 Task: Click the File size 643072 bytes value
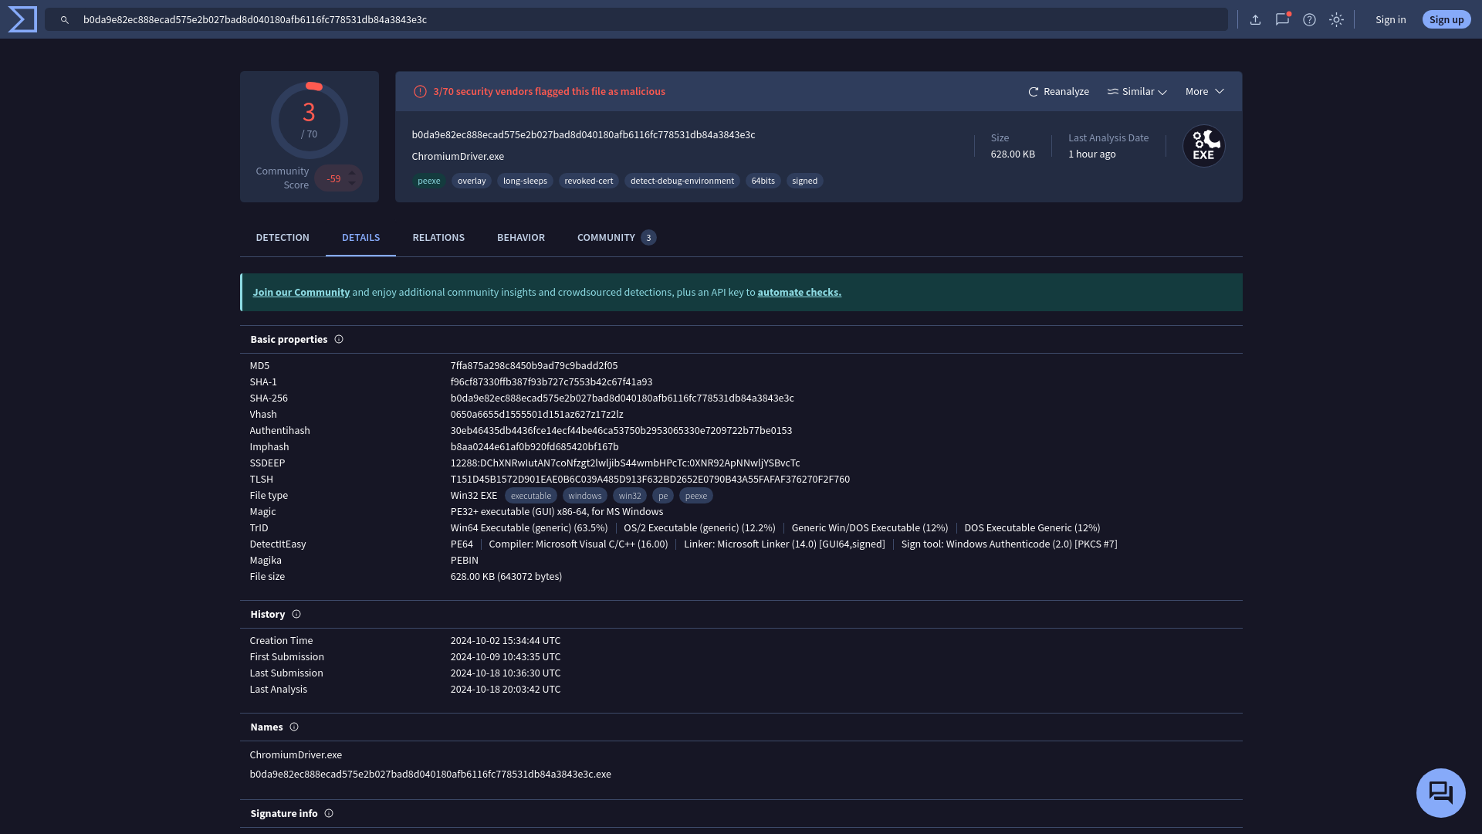[x=506, y=577]
